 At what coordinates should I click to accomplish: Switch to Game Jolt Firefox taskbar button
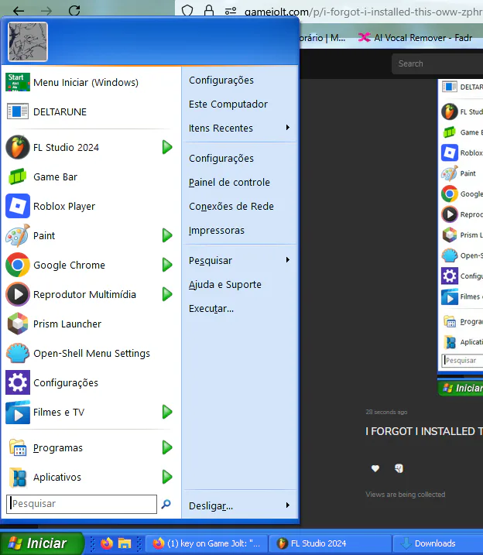(207, 543)
